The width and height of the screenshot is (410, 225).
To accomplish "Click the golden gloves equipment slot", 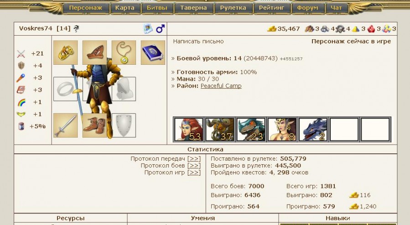I will 65,52.
